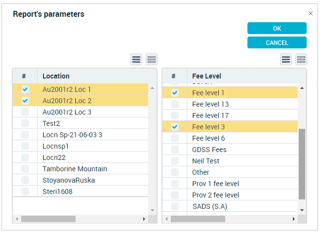Viewport: 320px width, 234px height.
Task: Click the Fee Level list scroll-down arrow
Action: [x=302, y=210]
